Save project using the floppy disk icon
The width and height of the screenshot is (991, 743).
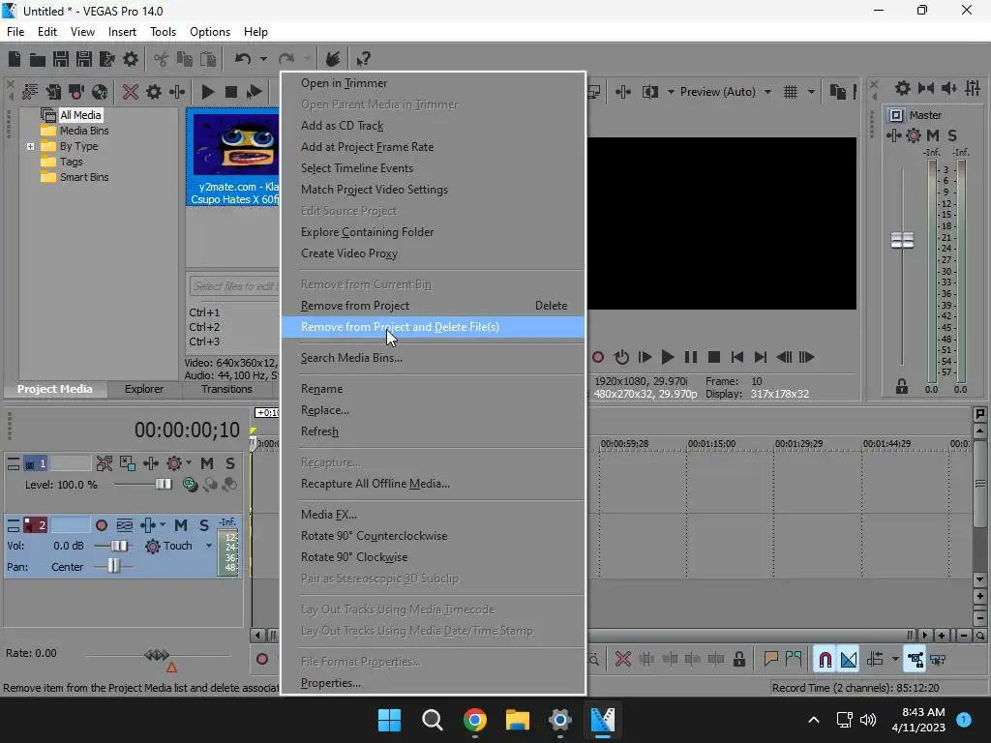point(61,59)
